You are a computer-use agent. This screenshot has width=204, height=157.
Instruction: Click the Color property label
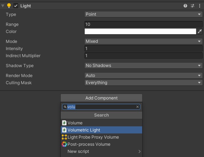point(11,31)
